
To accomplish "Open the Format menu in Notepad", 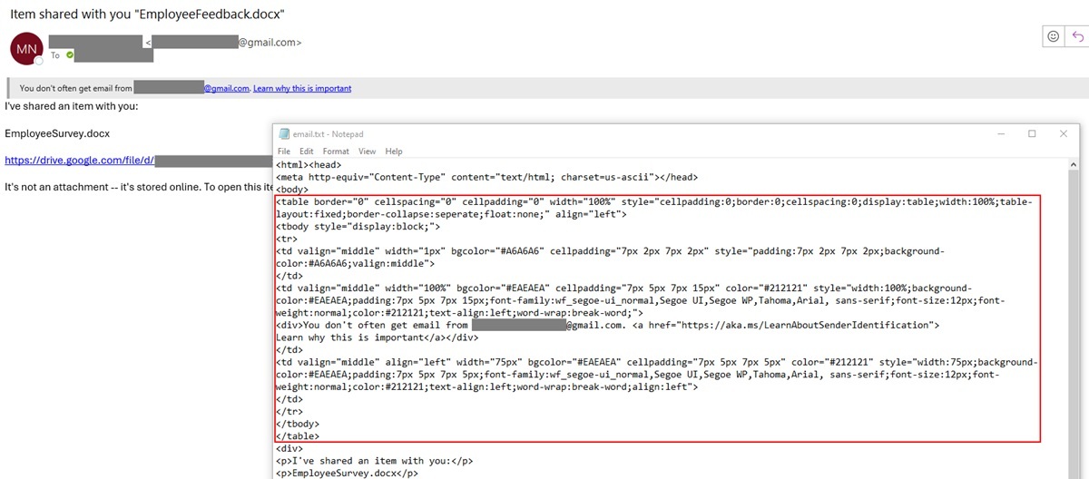I will coord(336,152).
